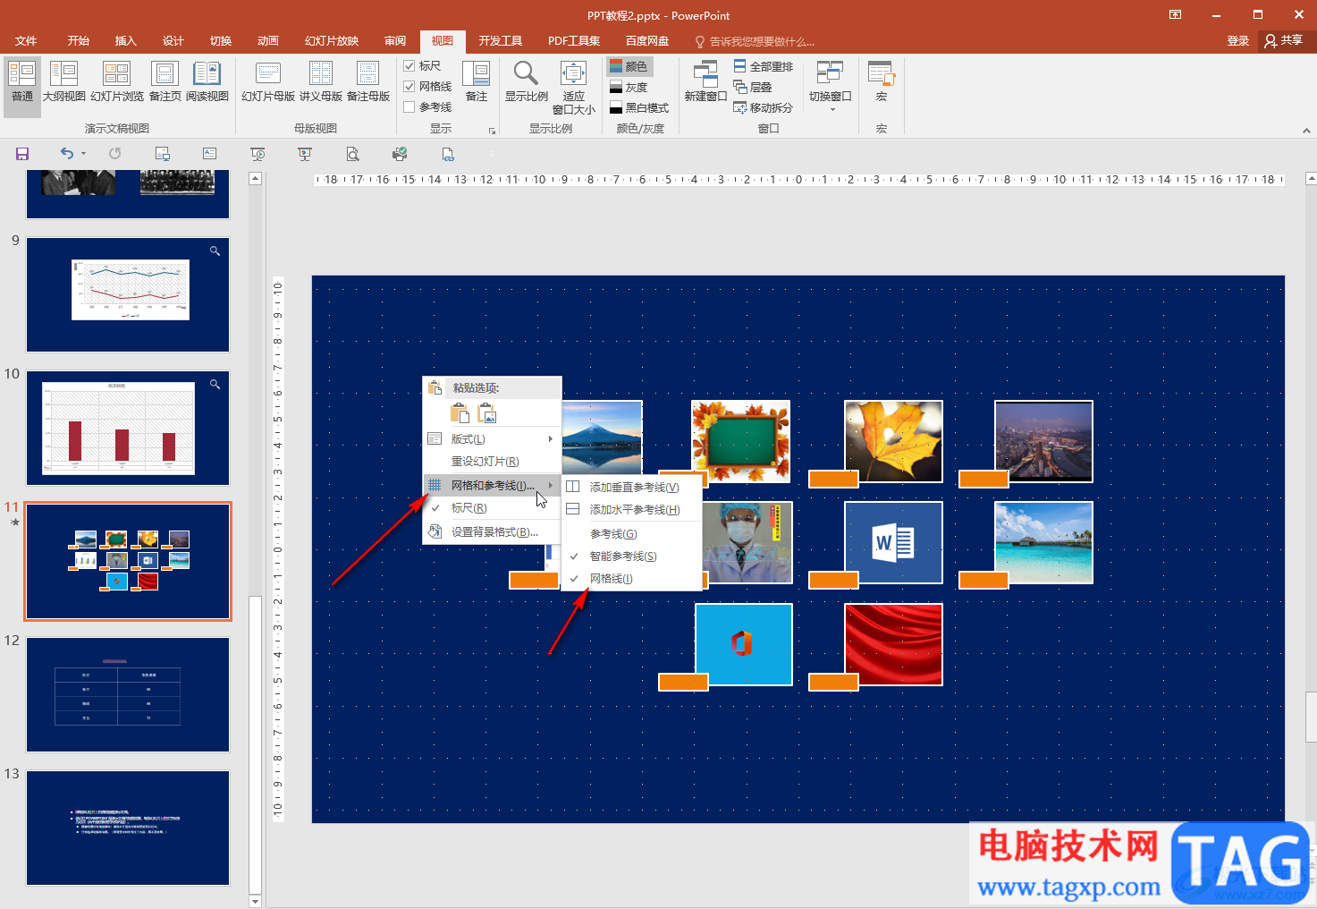
Task: Select the yellow maple leaf picture on slide
Action: click(893, 442)
